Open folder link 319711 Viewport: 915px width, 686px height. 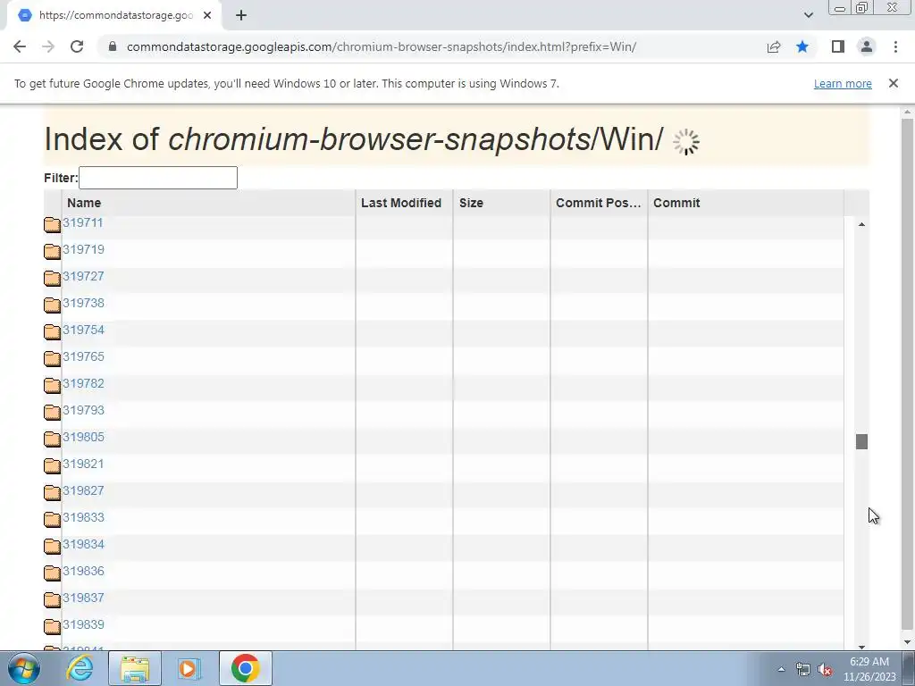pyautogui.click(x=83, y=222)
